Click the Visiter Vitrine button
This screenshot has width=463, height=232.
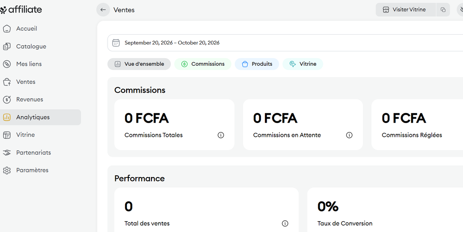(406, 10)
